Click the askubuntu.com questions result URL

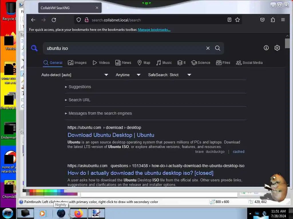click(x=156, y=166)
